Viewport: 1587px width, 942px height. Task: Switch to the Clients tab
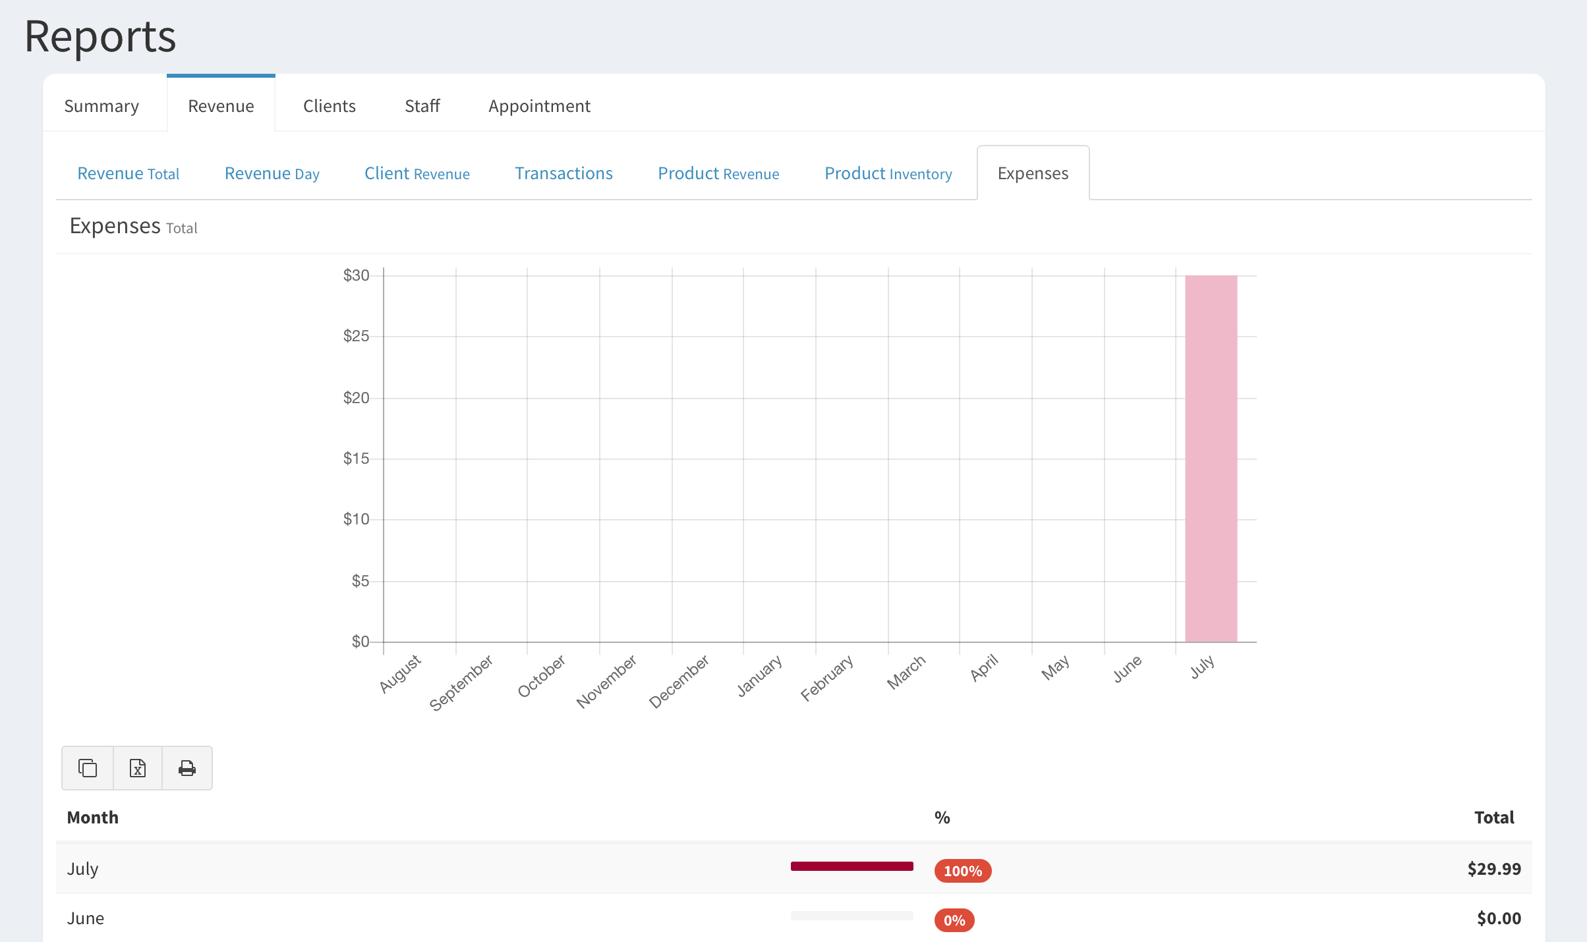329,106
